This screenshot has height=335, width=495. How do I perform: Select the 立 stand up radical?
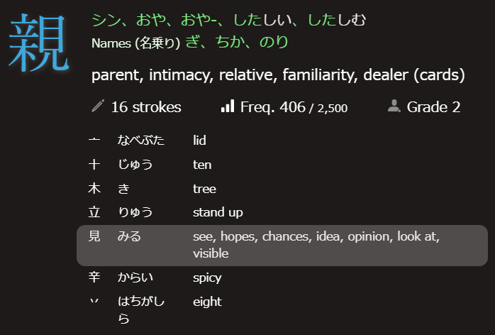coord(94,212)
